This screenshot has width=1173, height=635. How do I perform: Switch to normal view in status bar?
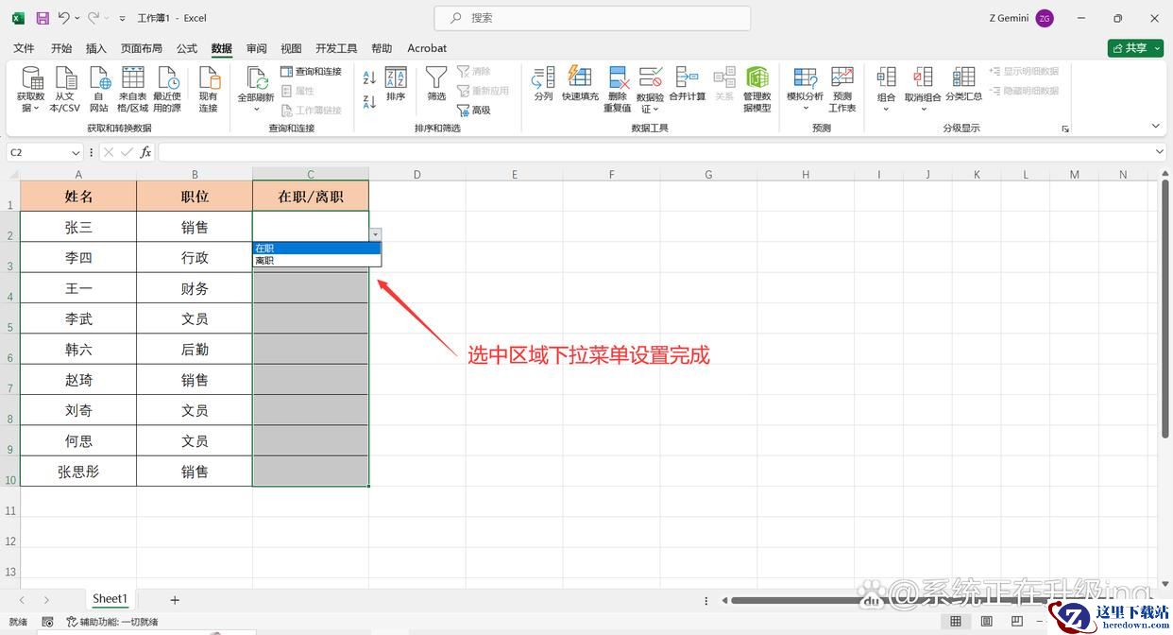click(x=956, y=621)
